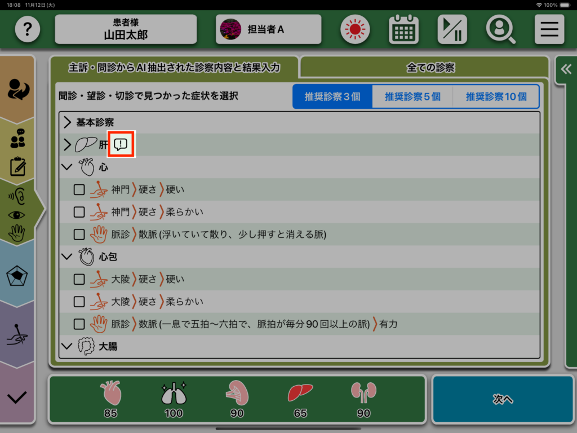The image size is (577, 433).
Task: Expand the 基本診察 section
Action: [68, 122]
